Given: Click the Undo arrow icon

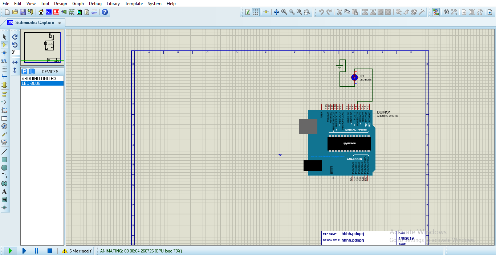Looking at the screenshot, I should coord(321,12).
